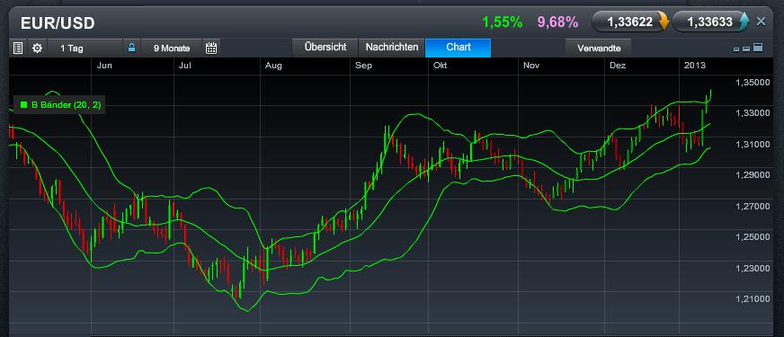Click the green Bollinger band color square
This screenshot has width=784, height=337.
pos(23,104)
